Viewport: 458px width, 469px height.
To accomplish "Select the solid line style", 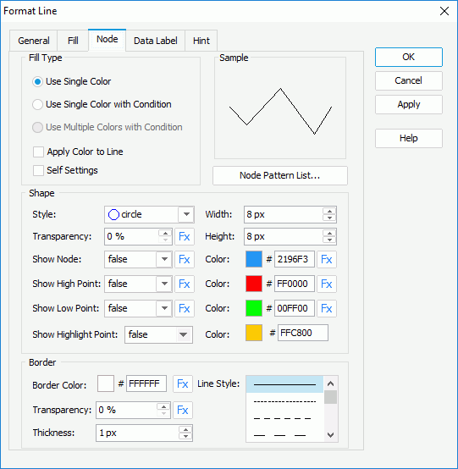I will pos(284,384).
